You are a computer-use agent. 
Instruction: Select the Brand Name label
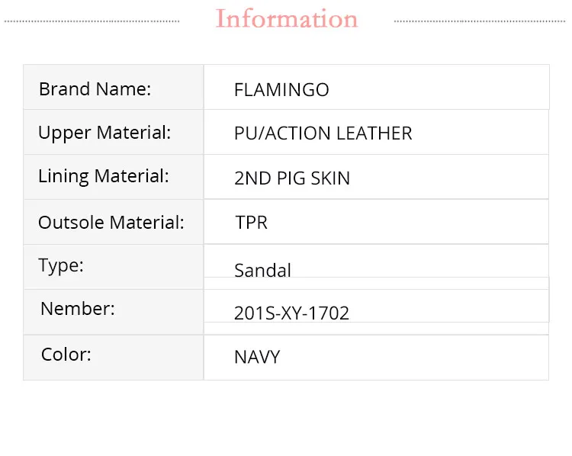click(95, 89)
